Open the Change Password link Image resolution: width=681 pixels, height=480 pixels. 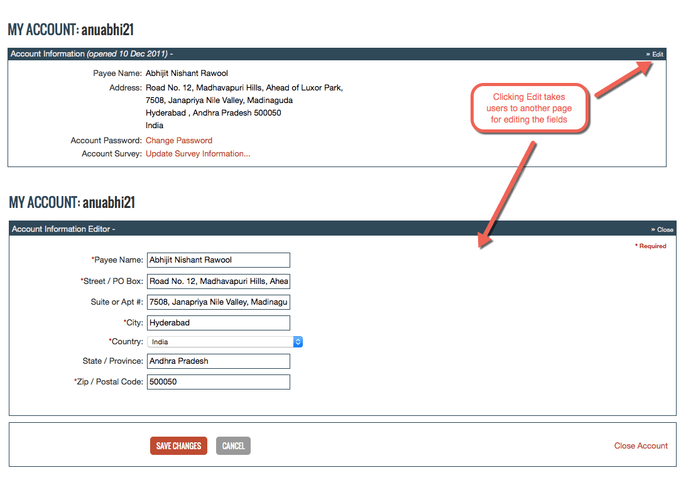(179, 140)
